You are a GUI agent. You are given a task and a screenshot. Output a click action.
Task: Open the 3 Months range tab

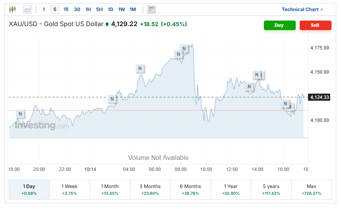coord(150,189)
